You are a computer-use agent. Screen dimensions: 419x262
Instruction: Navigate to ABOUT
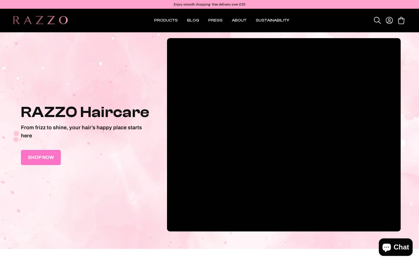239,20
